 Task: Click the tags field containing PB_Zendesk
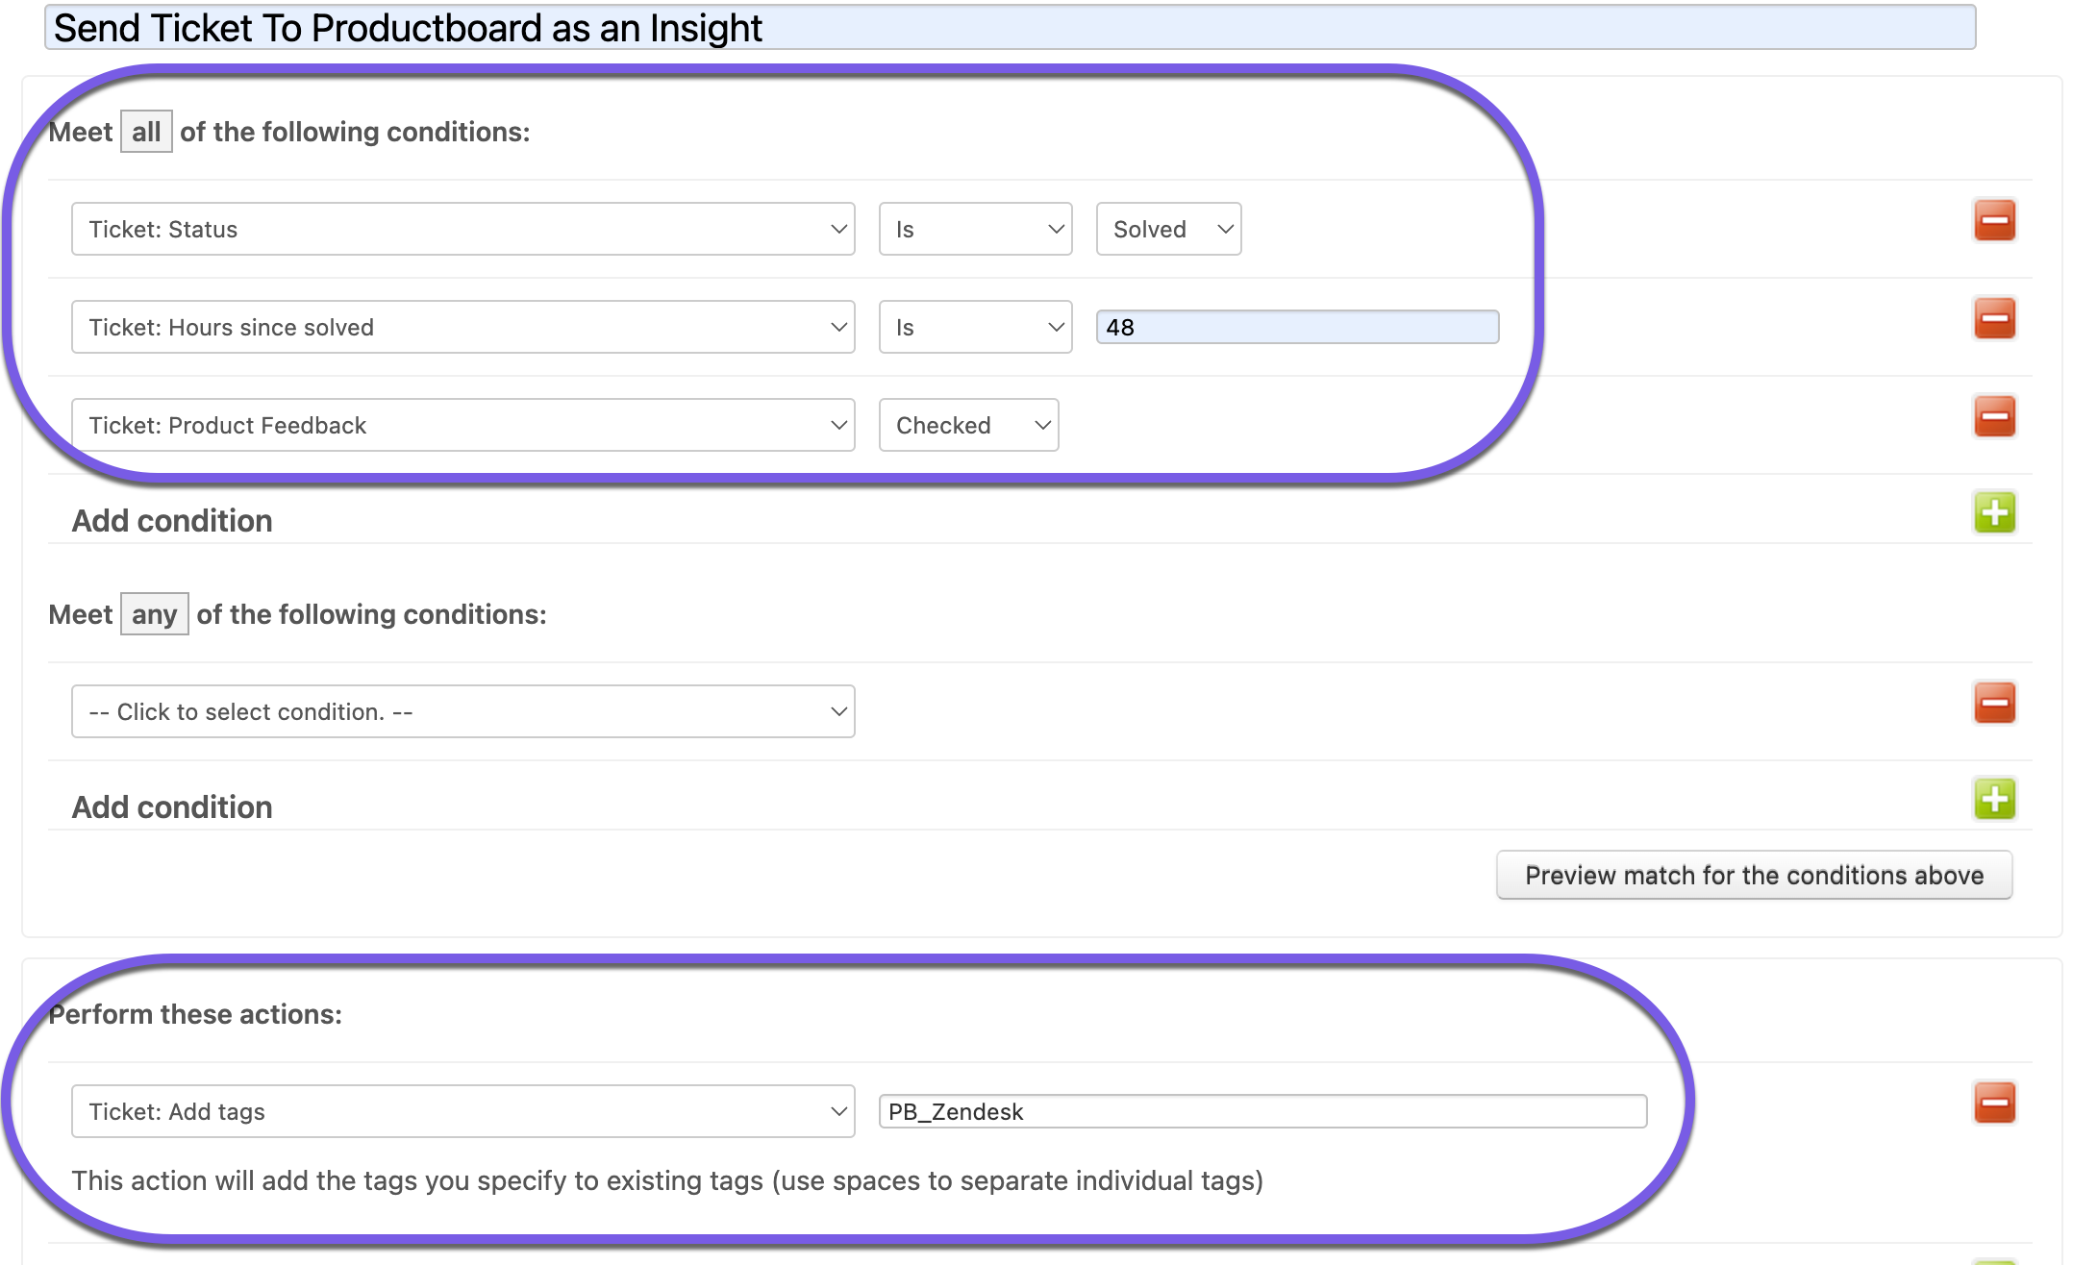[1262, 1111]
